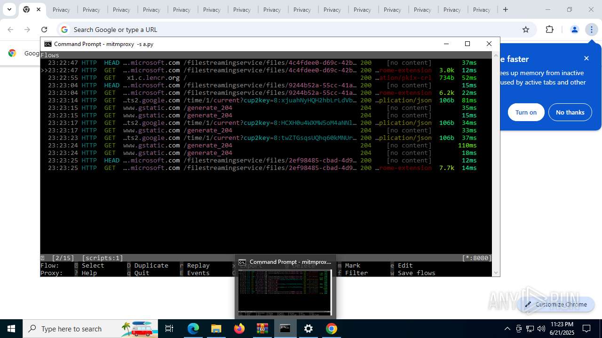The height and width of the screenshot is (338, 602).
Task: Bookmark this tab with star icon
Action: (526, 30)
